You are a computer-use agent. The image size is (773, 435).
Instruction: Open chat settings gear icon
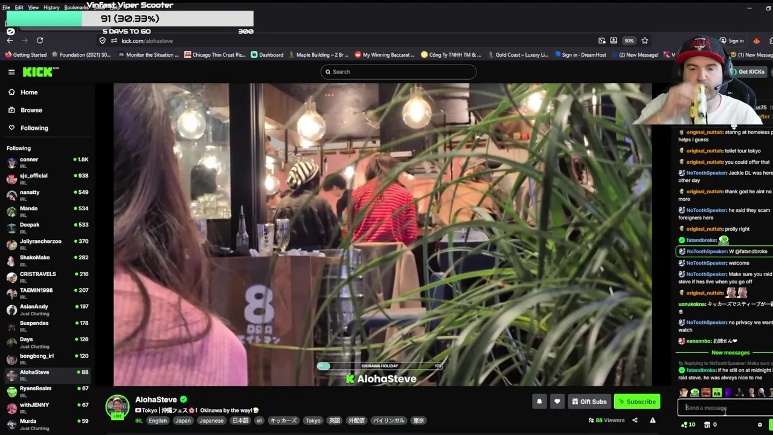click(760, 425)
